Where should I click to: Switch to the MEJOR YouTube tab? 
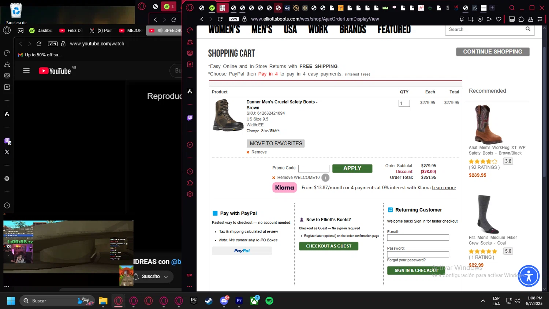pyautogui.click(x=131, y=30)
